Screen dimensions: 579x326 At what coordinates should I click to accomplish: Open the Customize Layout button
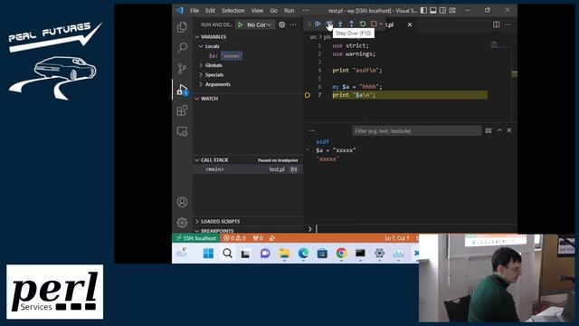[x=452, y=10]
